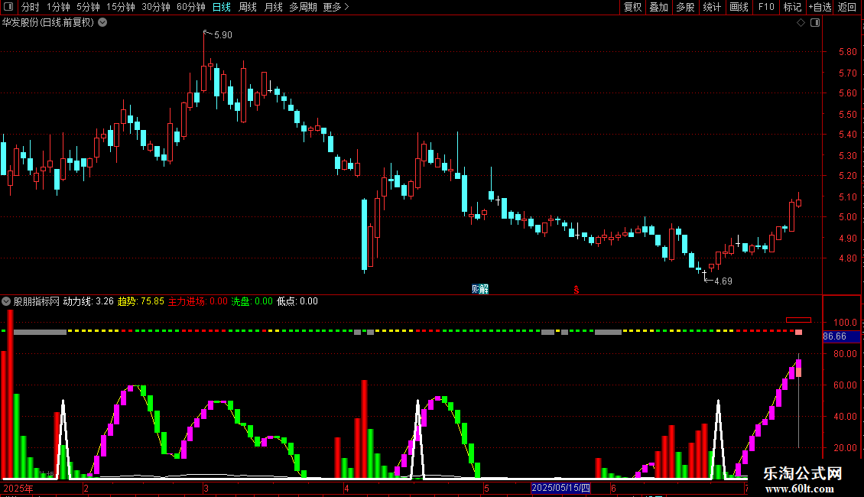The width and height of the screenshot is (864, 497).
Task: Toggle the side panel icon at chart top-right
Action: [x=815, y=23]
